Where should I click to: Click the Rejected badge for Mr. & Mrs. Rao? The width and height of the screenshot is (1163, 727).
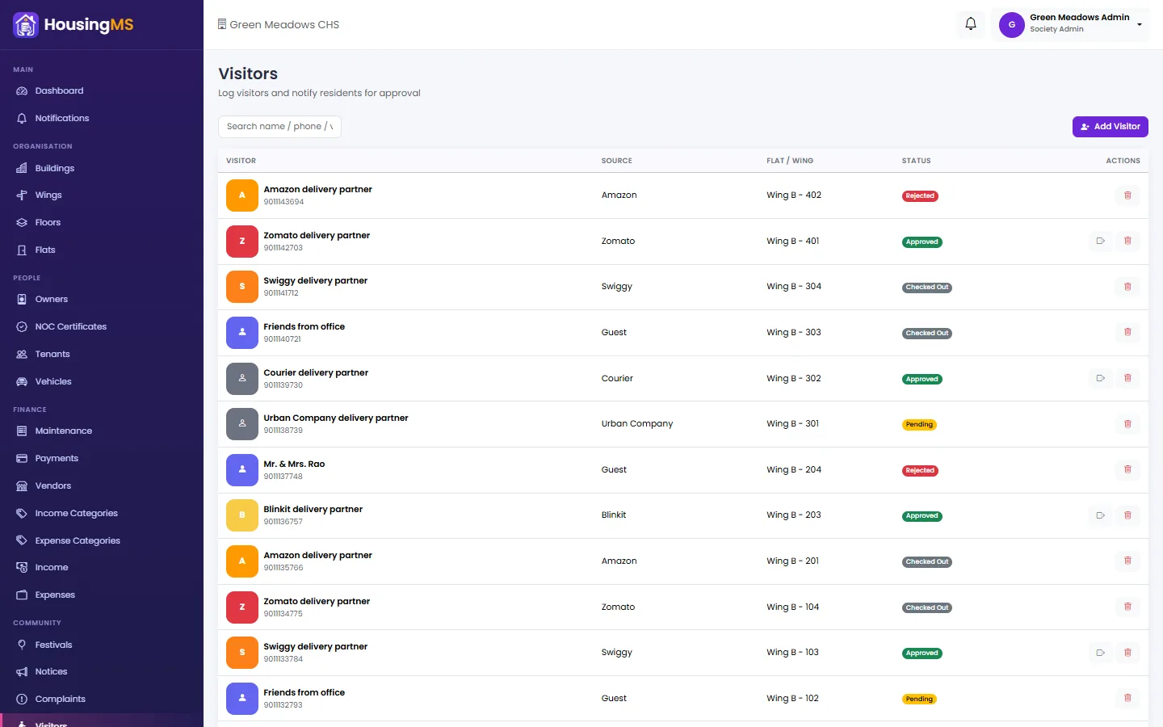pyautogui.click(x=920, y=470)
